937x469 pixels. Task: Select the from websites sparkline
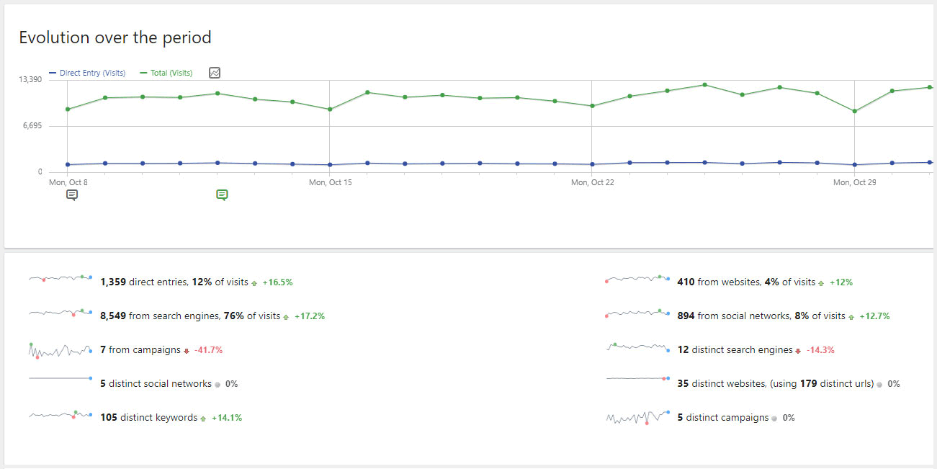pos(637,279)
